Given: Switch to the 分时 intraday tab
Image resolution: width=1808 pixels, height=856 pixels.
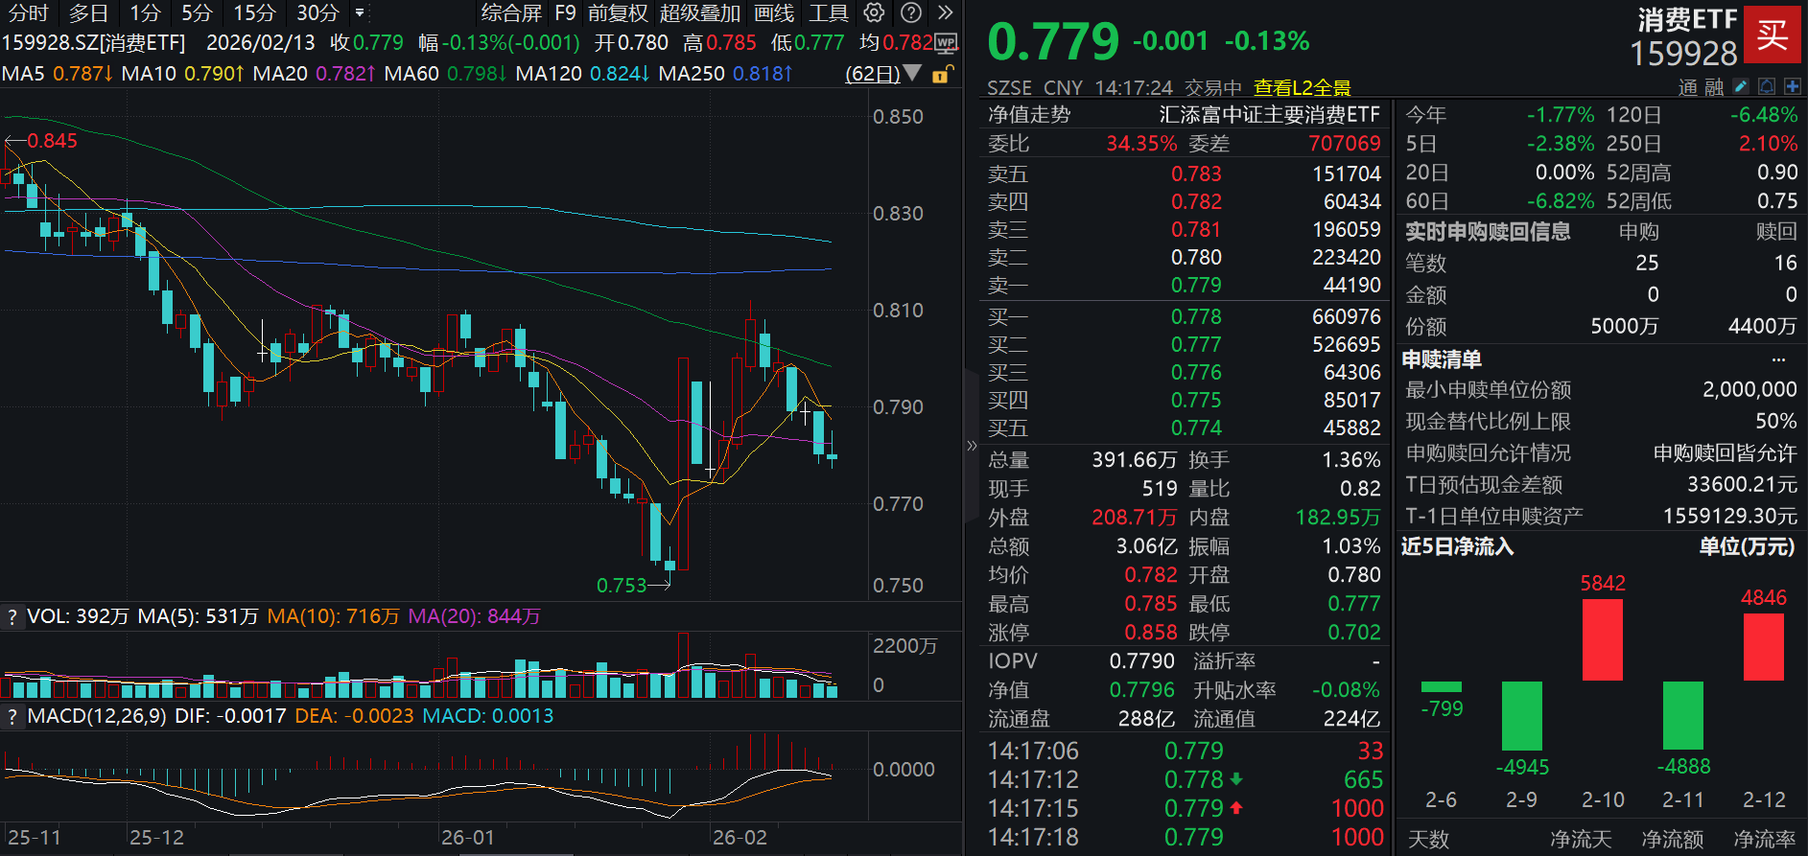Looking at the screenshot, I should pyautogui.click(x=28, y=12).
